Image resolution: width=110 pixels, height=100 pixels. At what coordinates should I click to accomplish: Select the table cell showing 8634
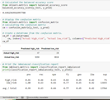57,57
